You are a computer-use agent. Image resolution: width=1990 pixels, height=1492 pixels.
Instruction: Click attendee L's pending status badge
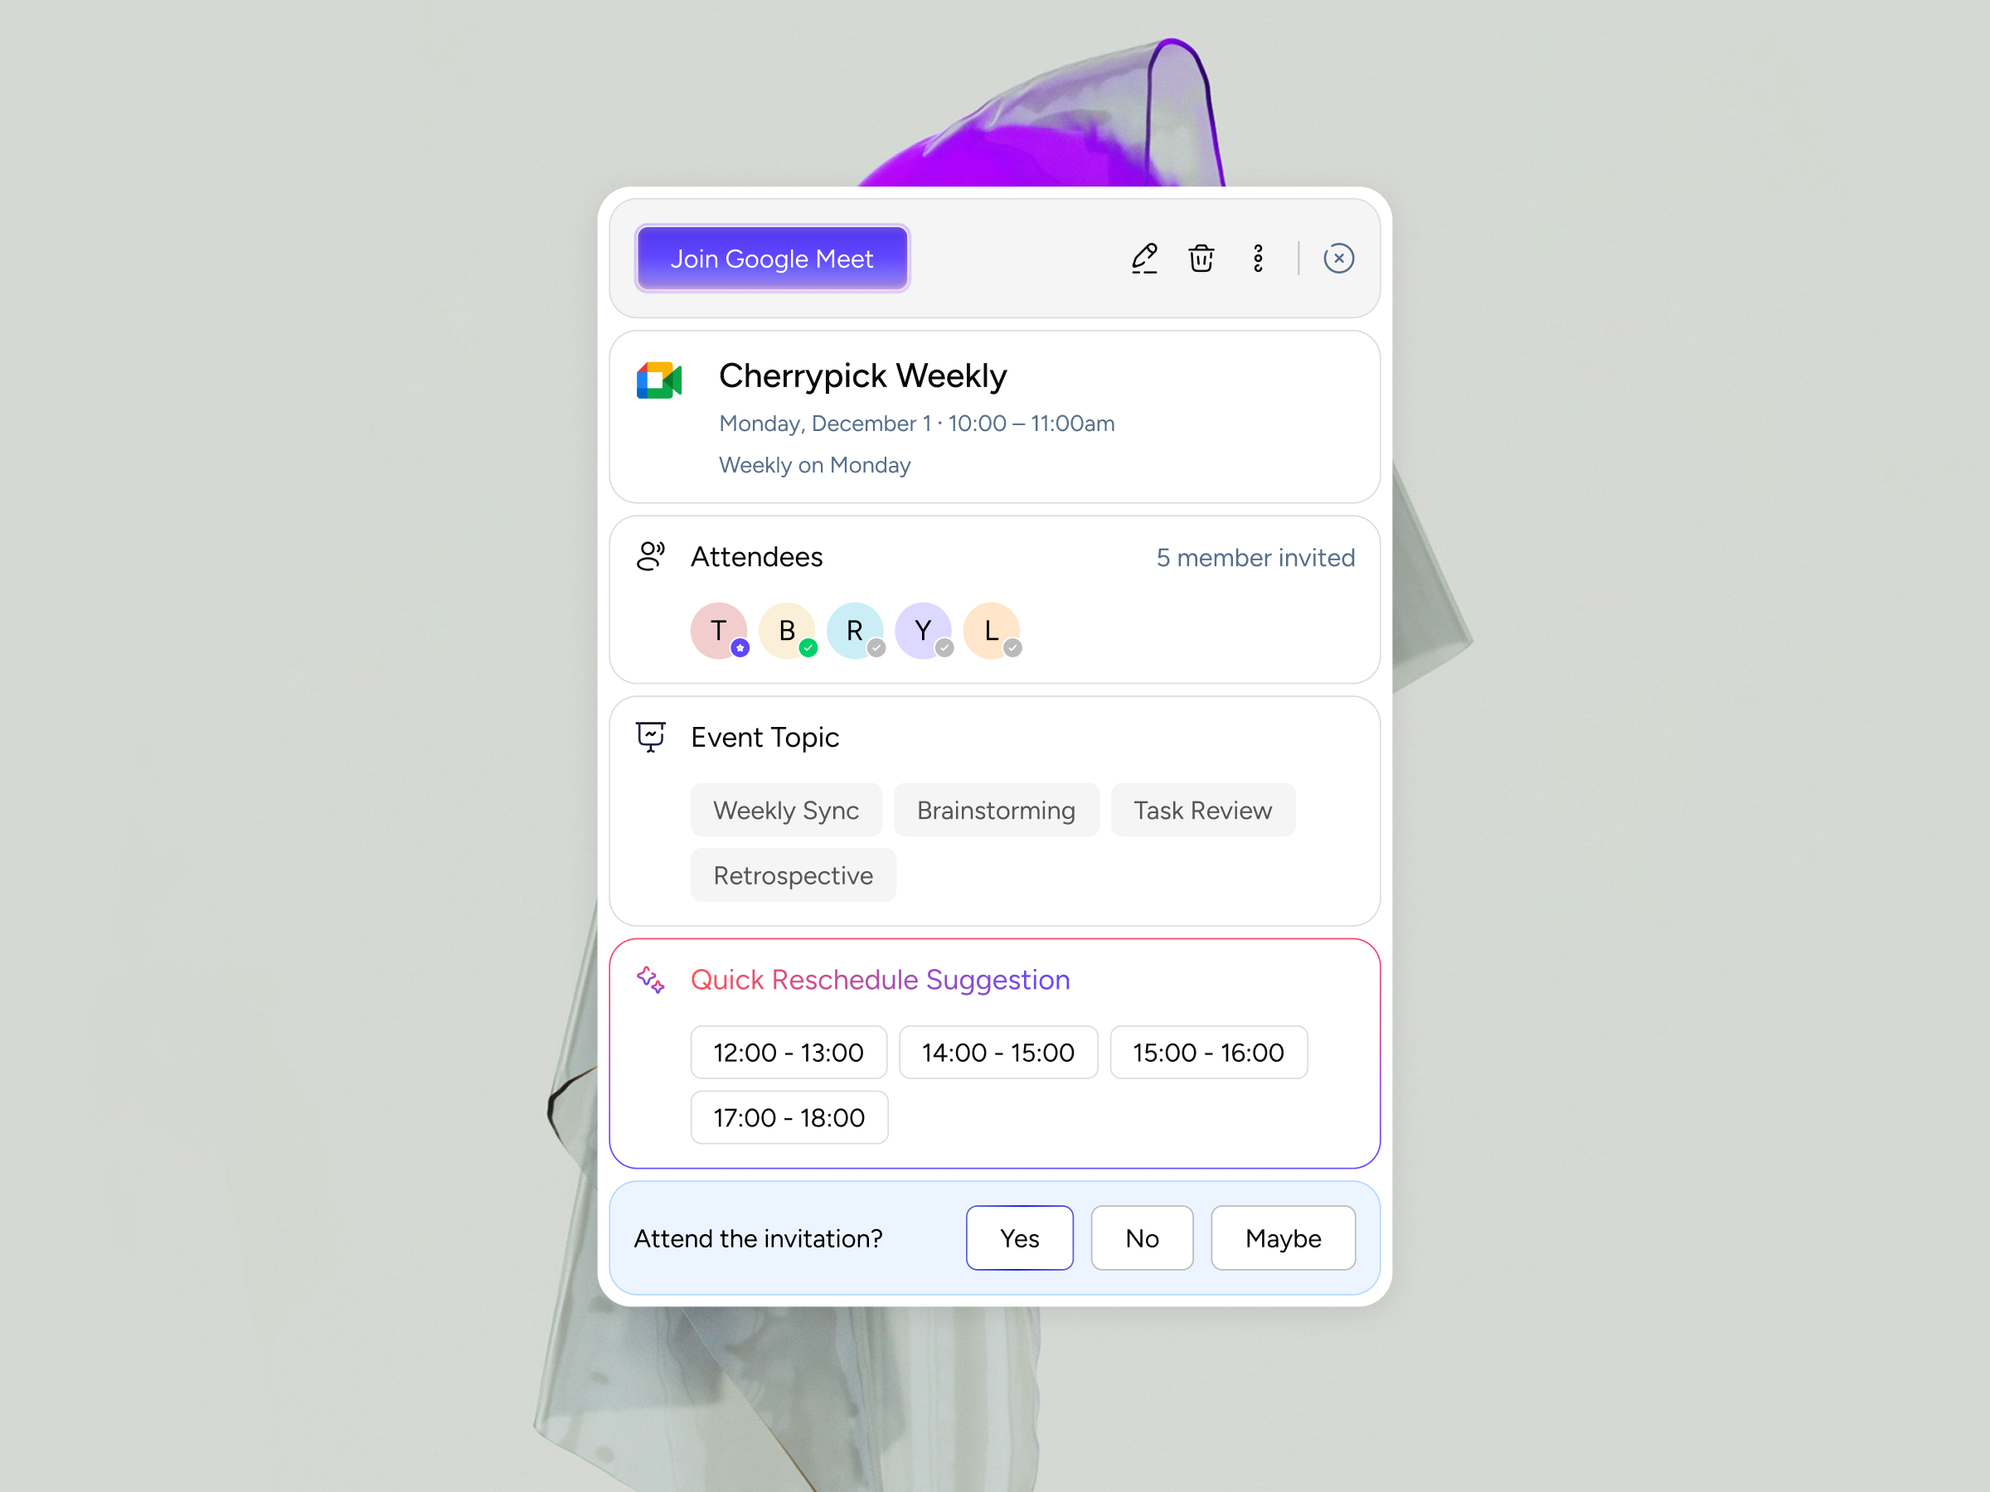click(1013, 647)
